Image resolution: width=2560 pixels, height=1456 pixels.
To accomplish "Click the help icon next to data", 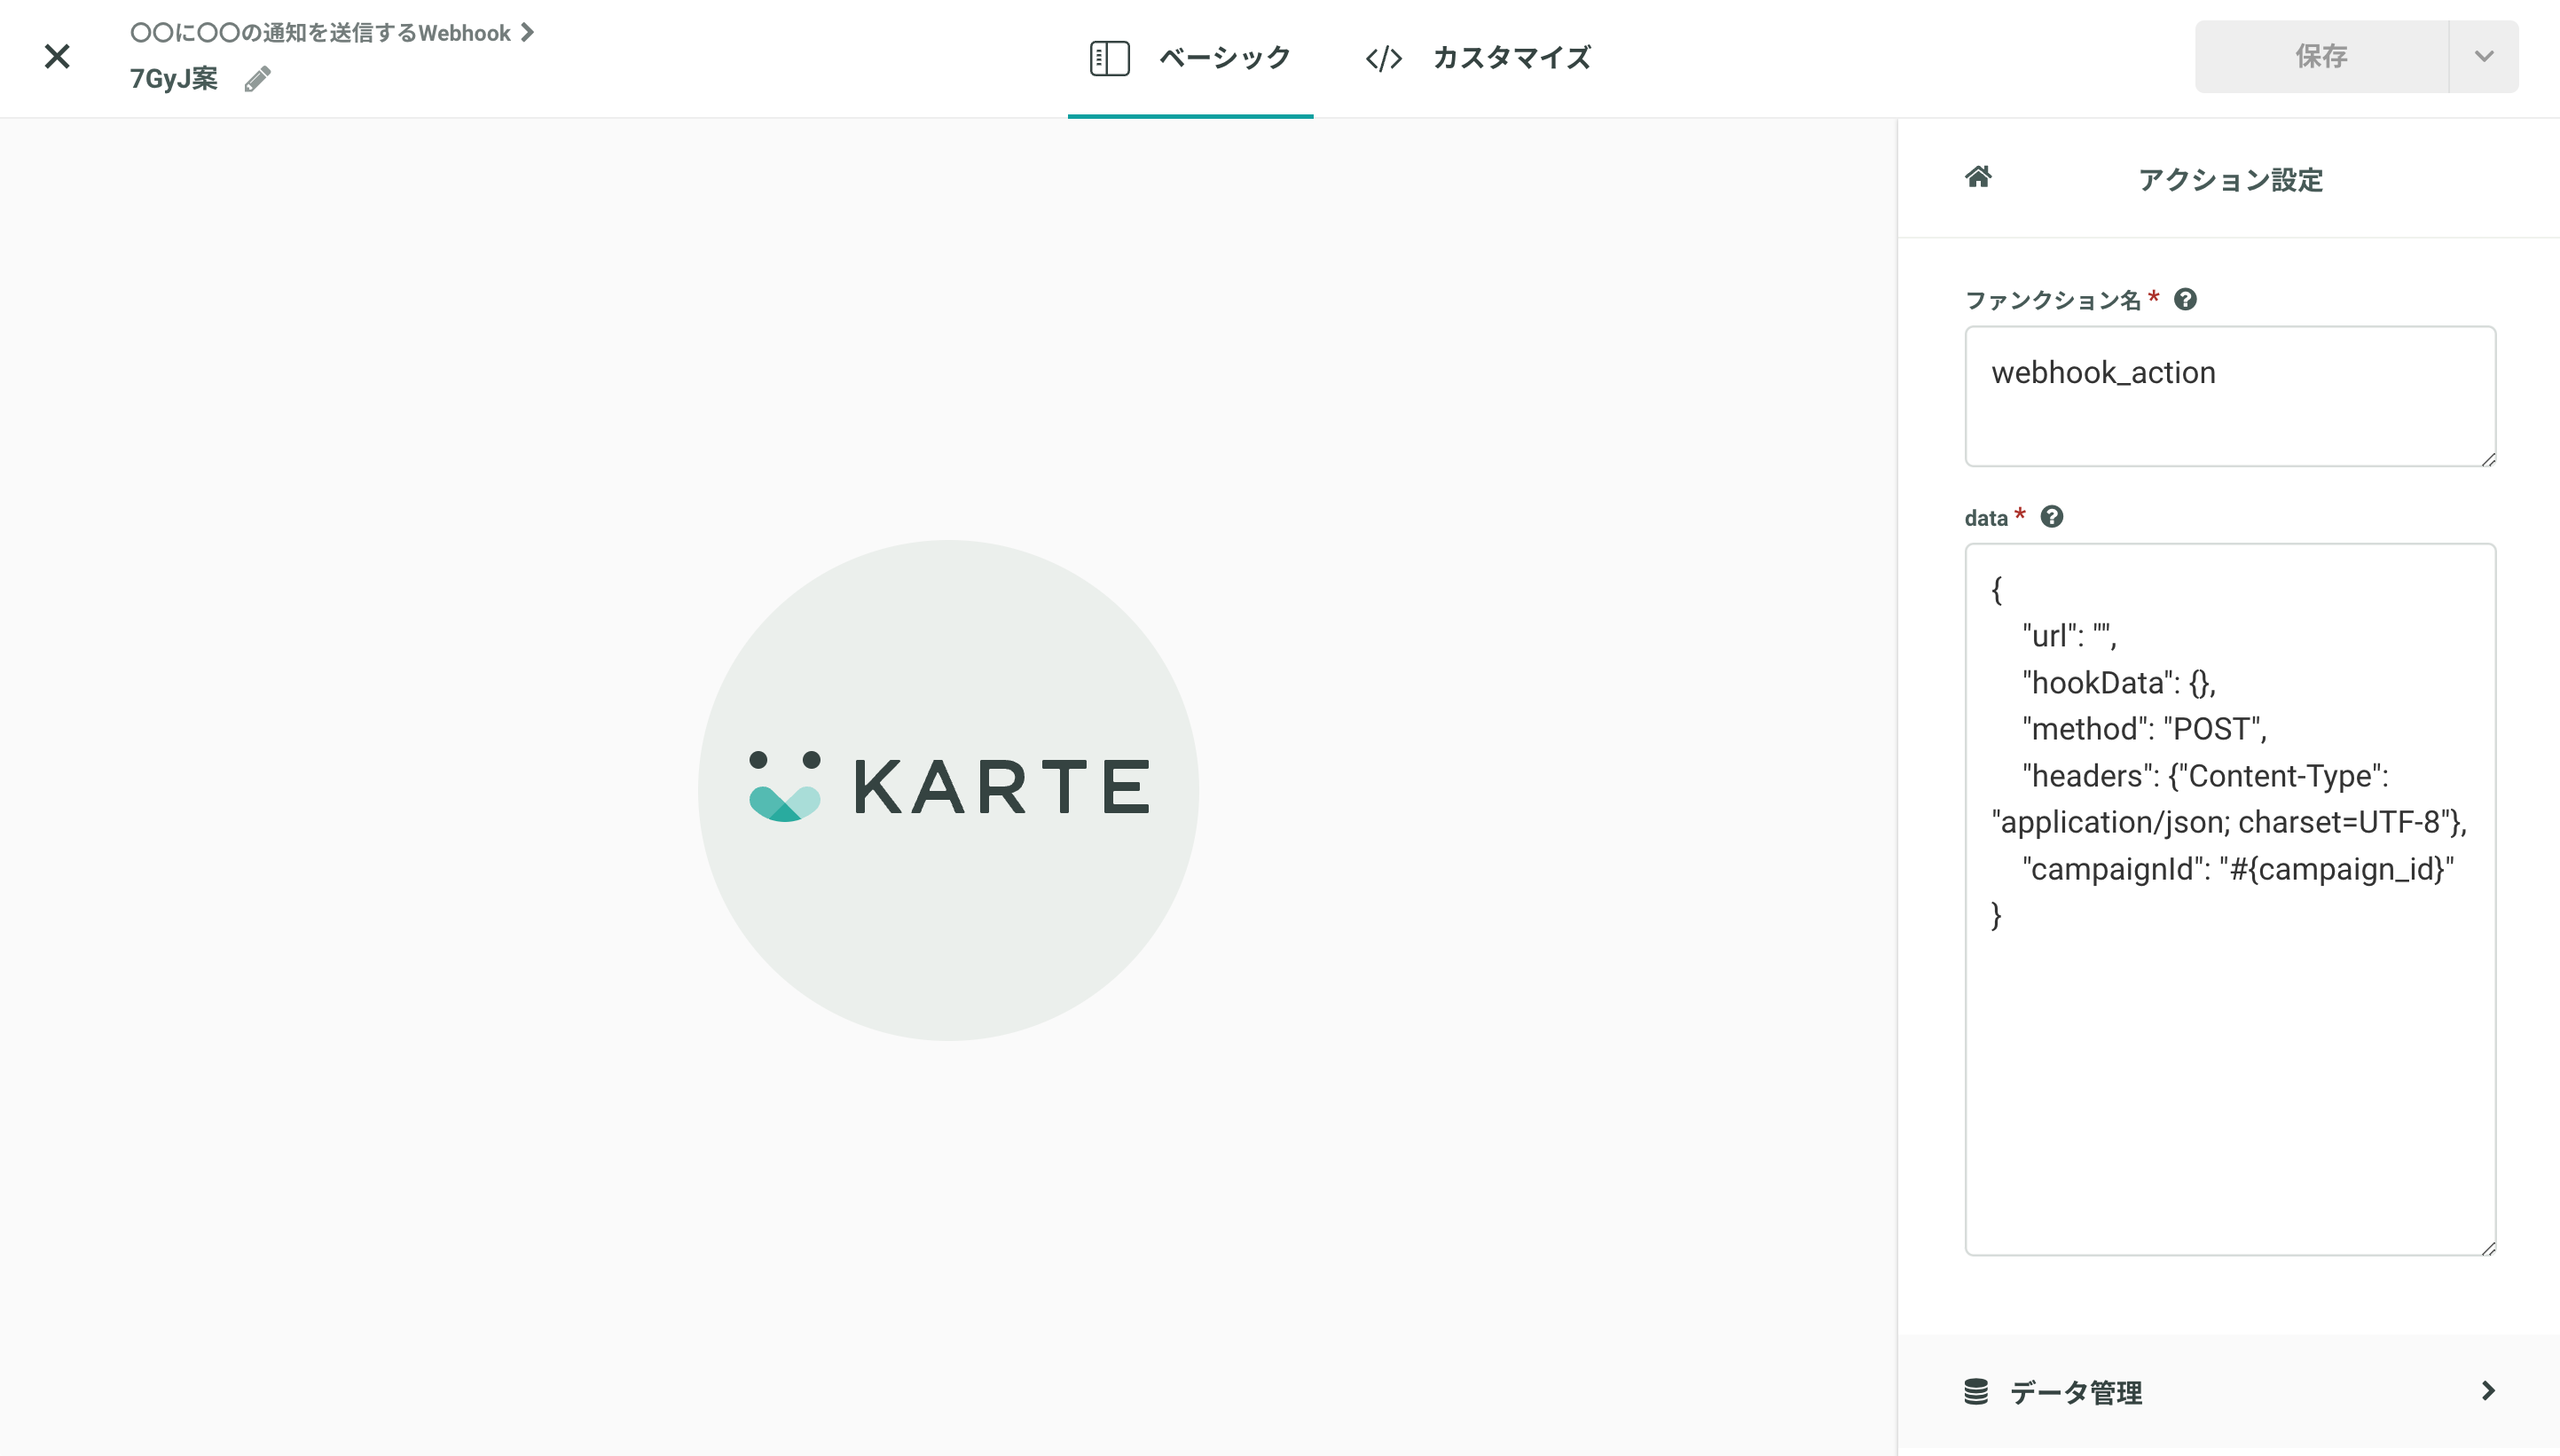I will 2052,517.
